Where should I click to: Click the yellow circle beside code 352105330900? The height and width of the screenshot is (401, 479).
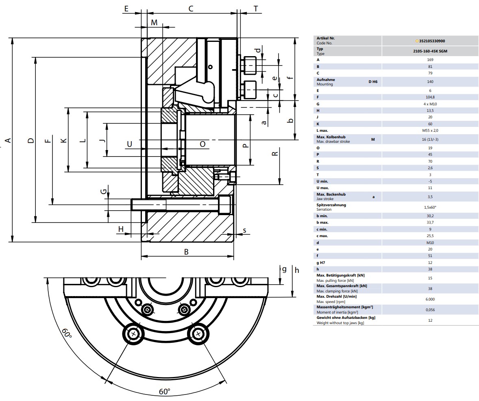tap(417, 41)
